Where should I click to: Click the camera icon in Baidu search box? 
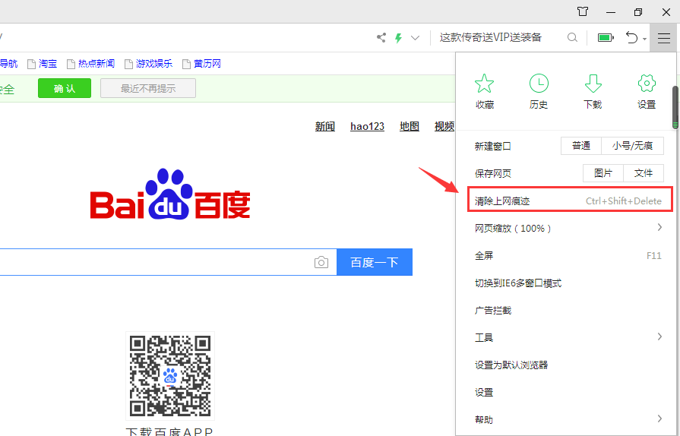pos(321,262)
